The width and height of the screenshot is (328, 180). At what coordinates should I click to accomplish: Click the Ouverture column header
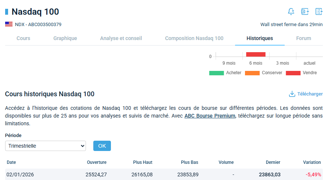[x=97, y=162]
